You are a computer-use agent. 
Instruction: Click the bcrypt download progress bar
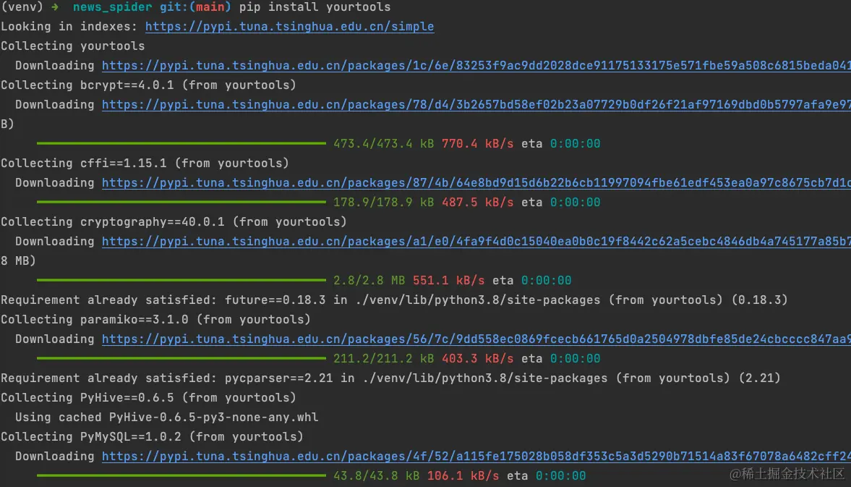(x=181, y=143)
